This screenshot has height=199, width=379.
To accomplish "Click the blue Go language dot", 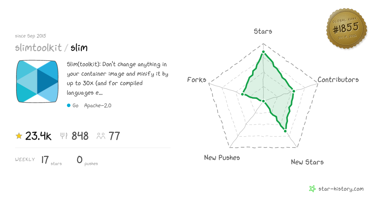I will tap(69, 106).
